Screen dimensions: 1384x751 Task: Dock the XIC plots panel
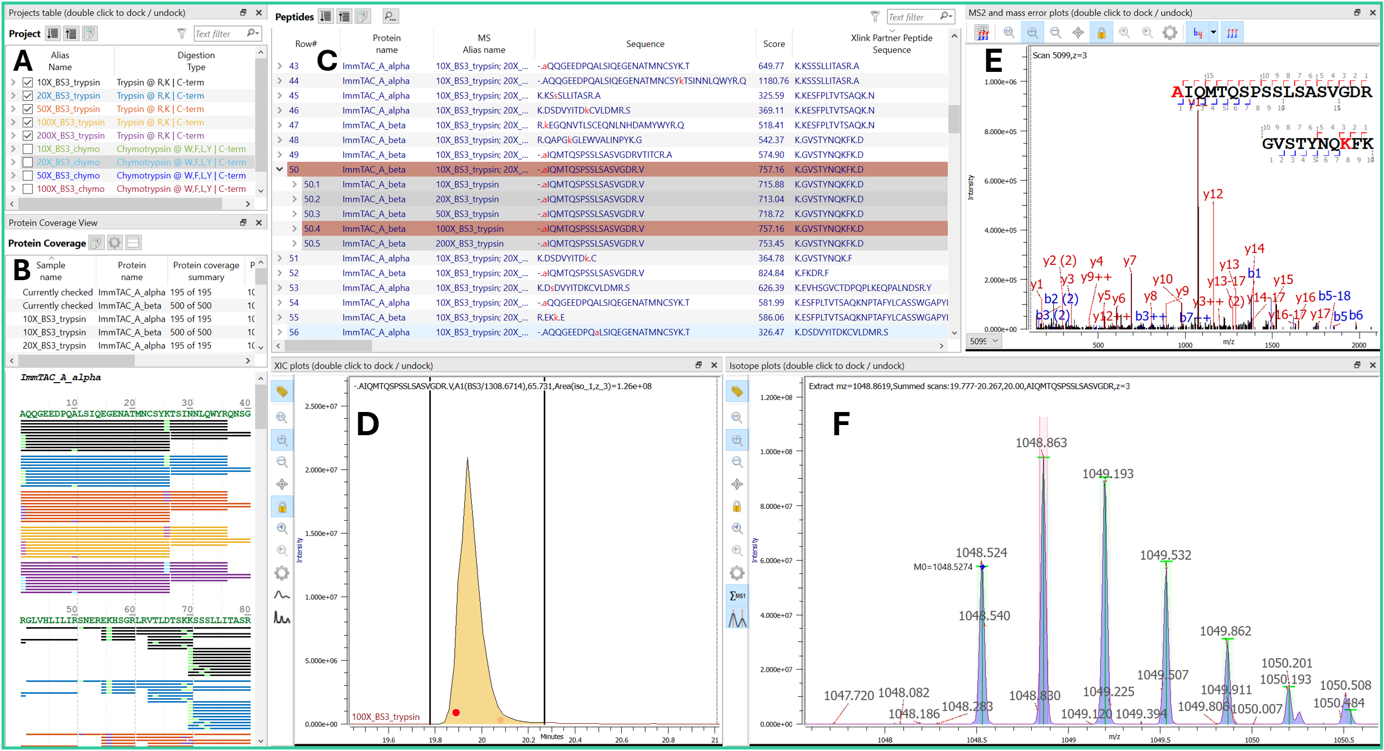click(698, 365)
